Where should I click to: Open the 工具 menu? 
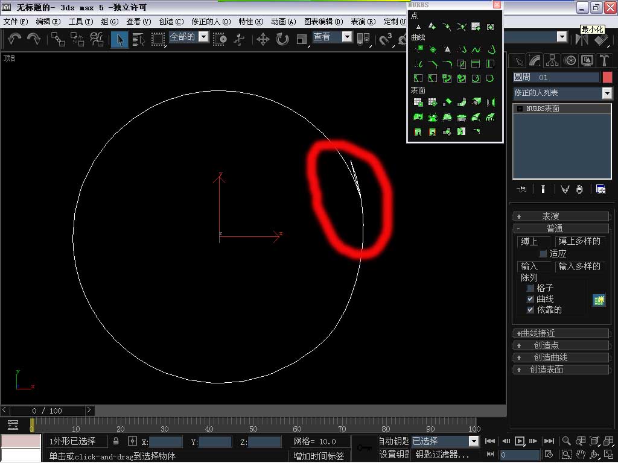(x=81, y=22)
